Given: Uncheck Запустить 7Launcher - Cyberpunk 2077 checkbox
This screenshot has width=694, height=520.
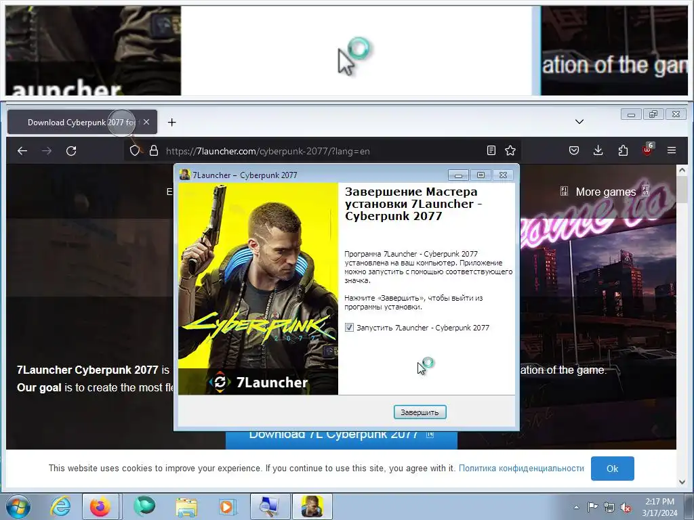Looking at the screenshot, I should coord(349,328).
